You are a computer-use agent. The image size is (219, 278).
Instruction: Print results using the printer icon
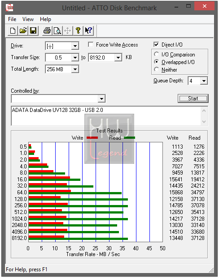click(x=47, y=31)
